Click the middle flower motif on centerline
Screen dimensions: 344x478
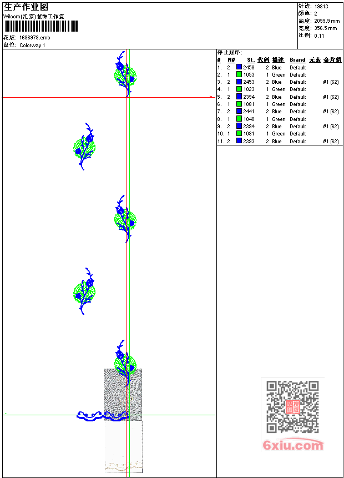(125, 219)
